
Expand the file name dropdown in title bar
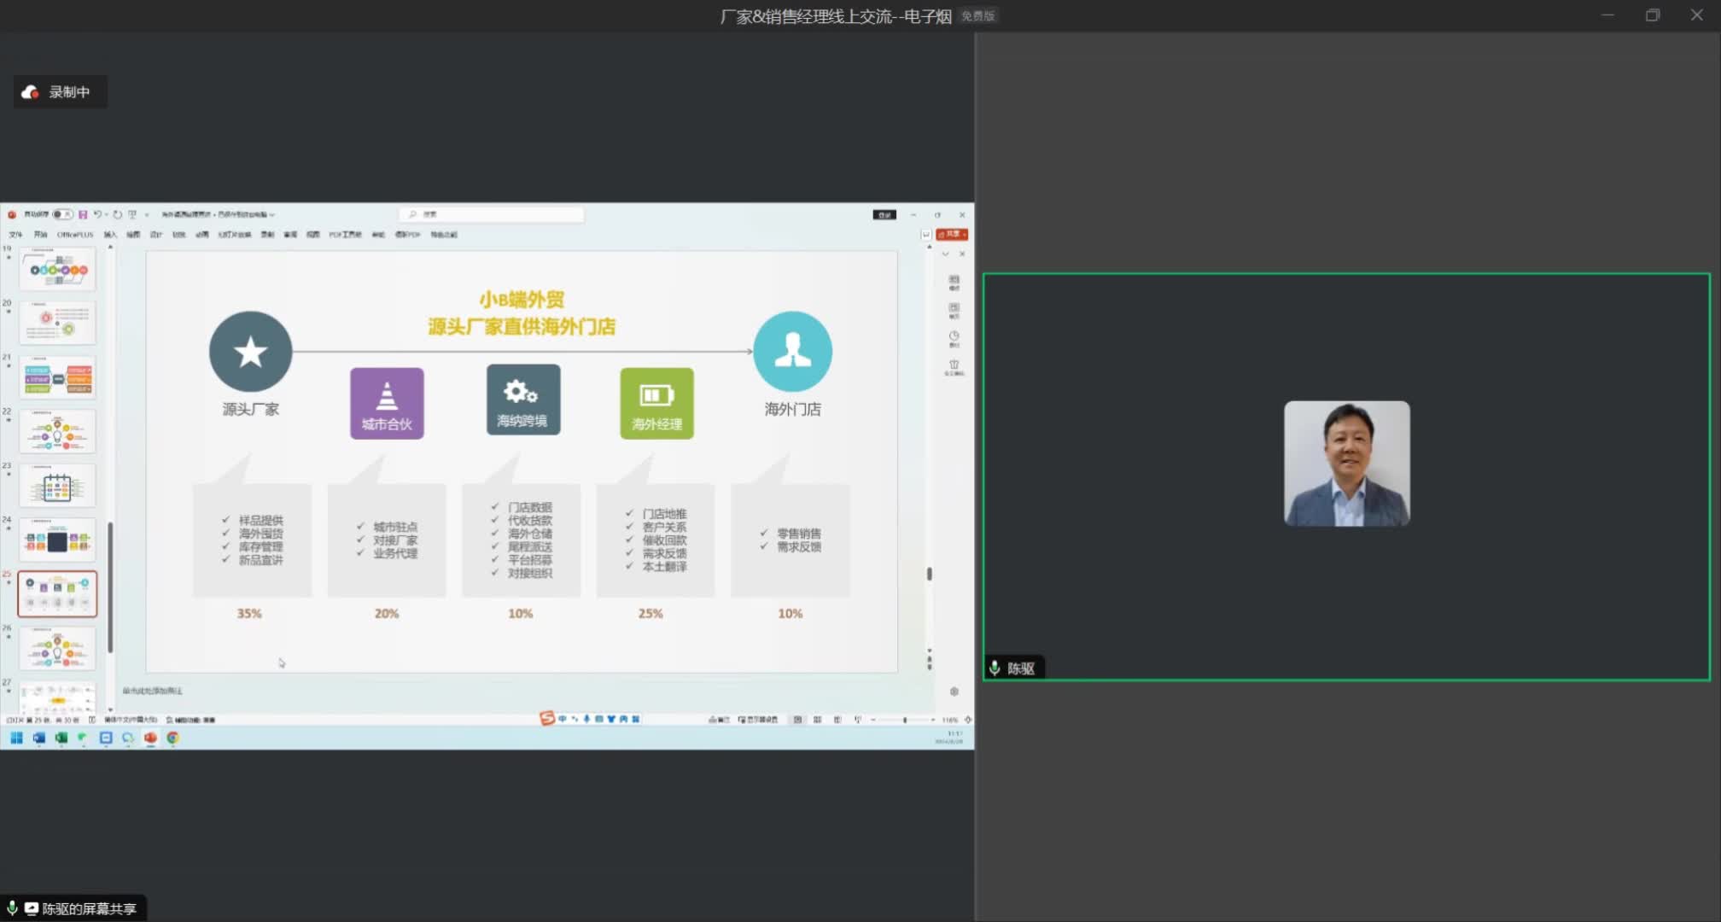(272, 215)
